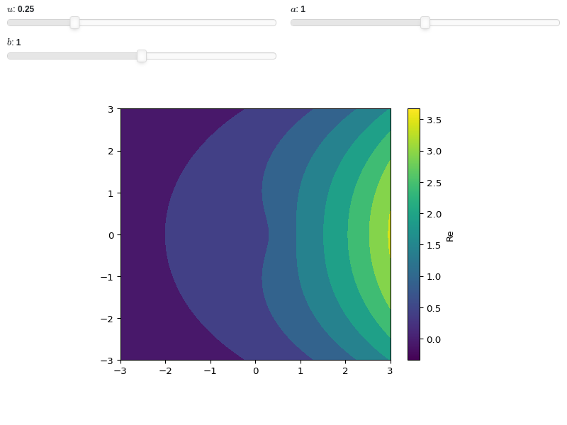Click the colorbar tick label 3.5

(434, 120)
